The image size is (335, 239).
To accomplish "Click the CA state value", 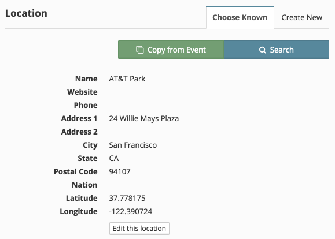I will pos(114,158).
